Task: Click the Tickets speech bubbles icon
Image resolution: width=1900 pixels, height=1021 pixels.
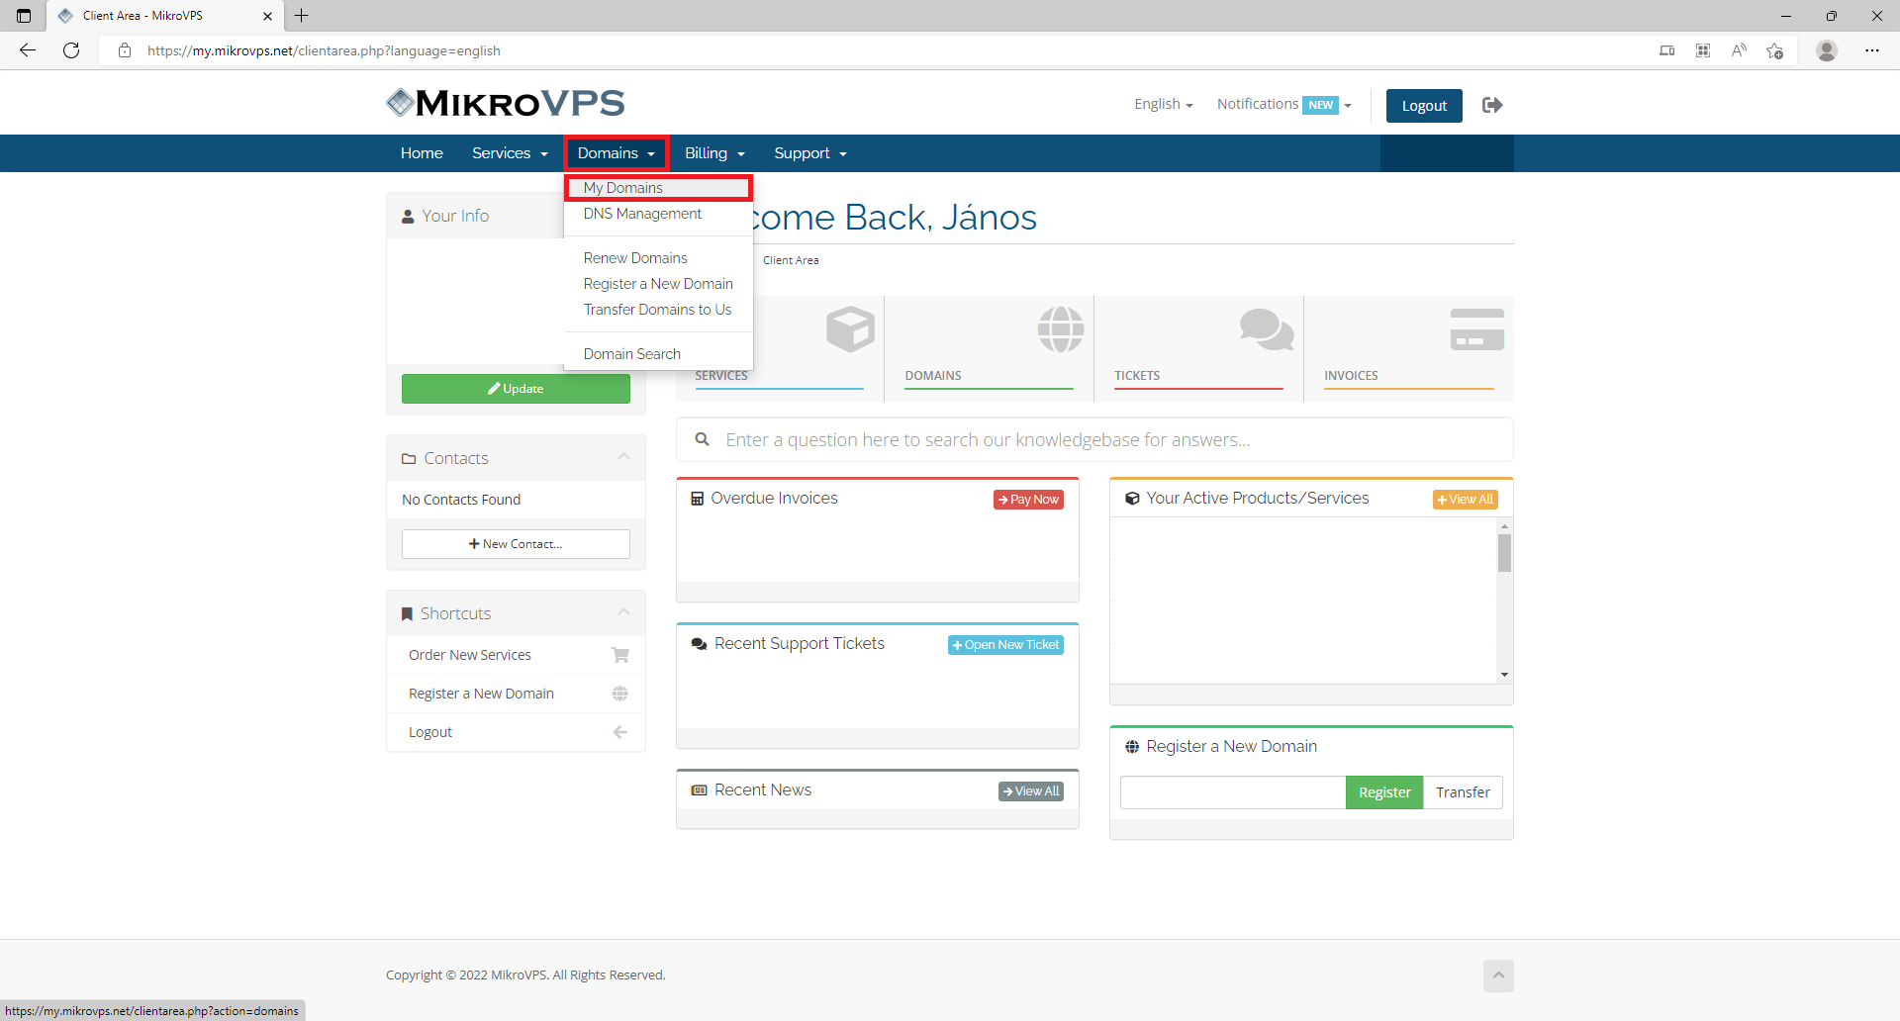Action: pyautogui.click(x=1267, y=329)
